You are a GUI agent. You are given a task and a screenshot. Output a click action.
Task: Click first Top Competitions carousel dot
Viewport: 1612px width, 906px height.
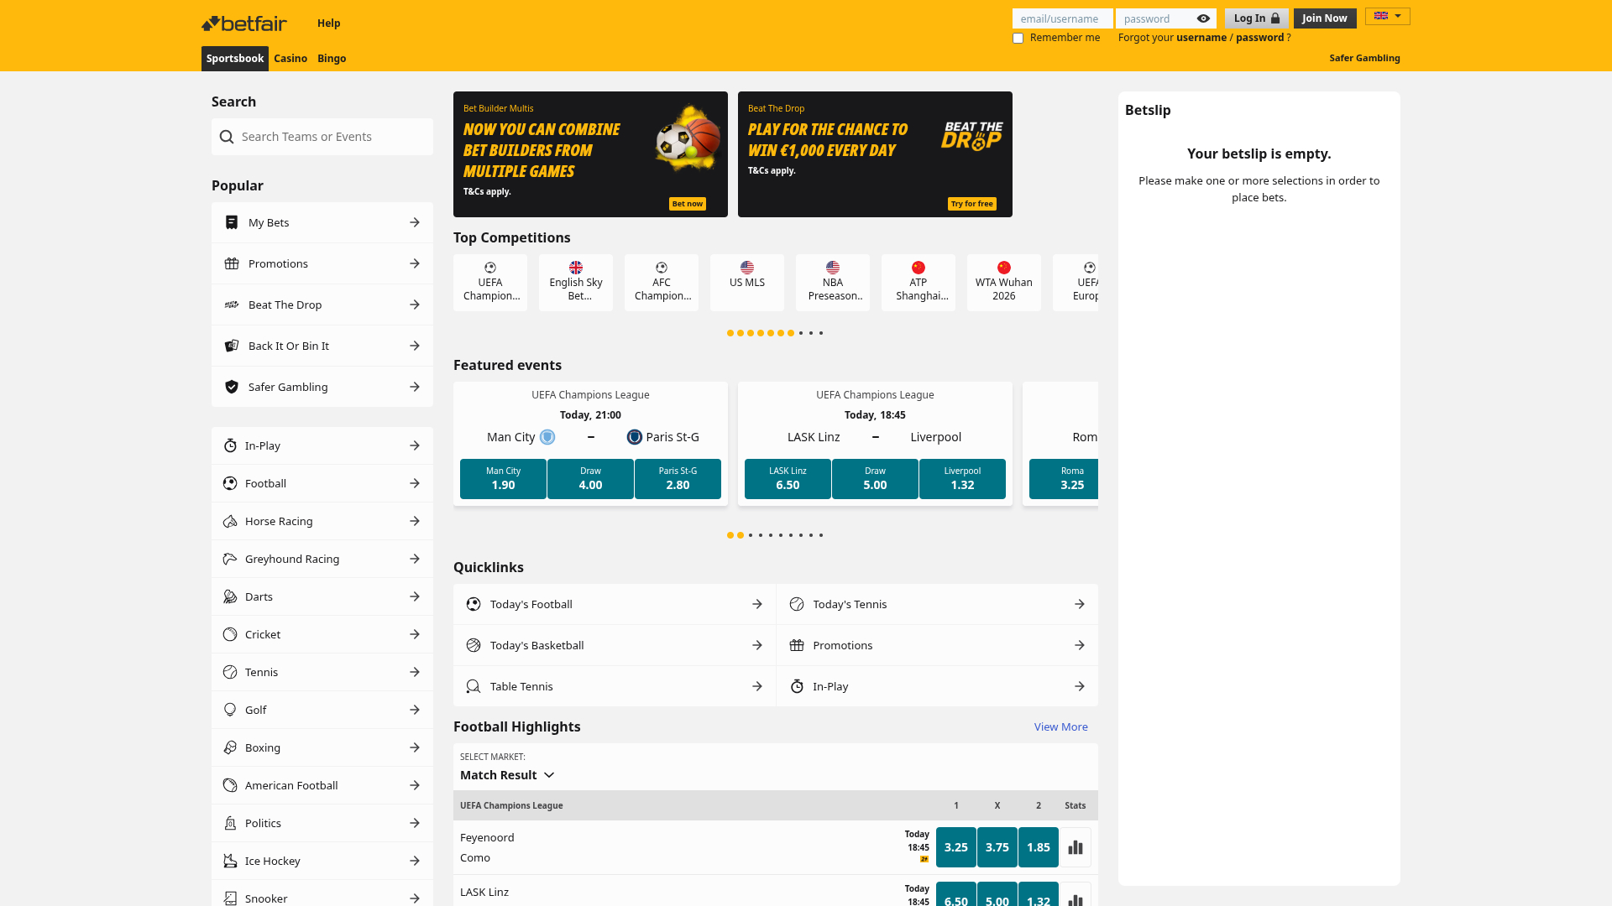(x=730, y=333)
